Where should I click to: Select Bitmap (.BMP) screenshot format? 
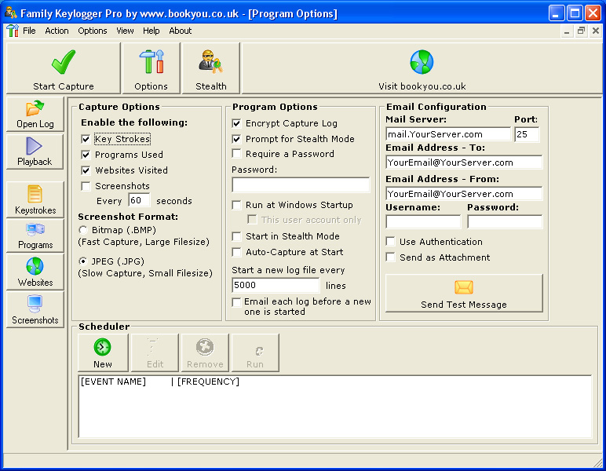84,230
